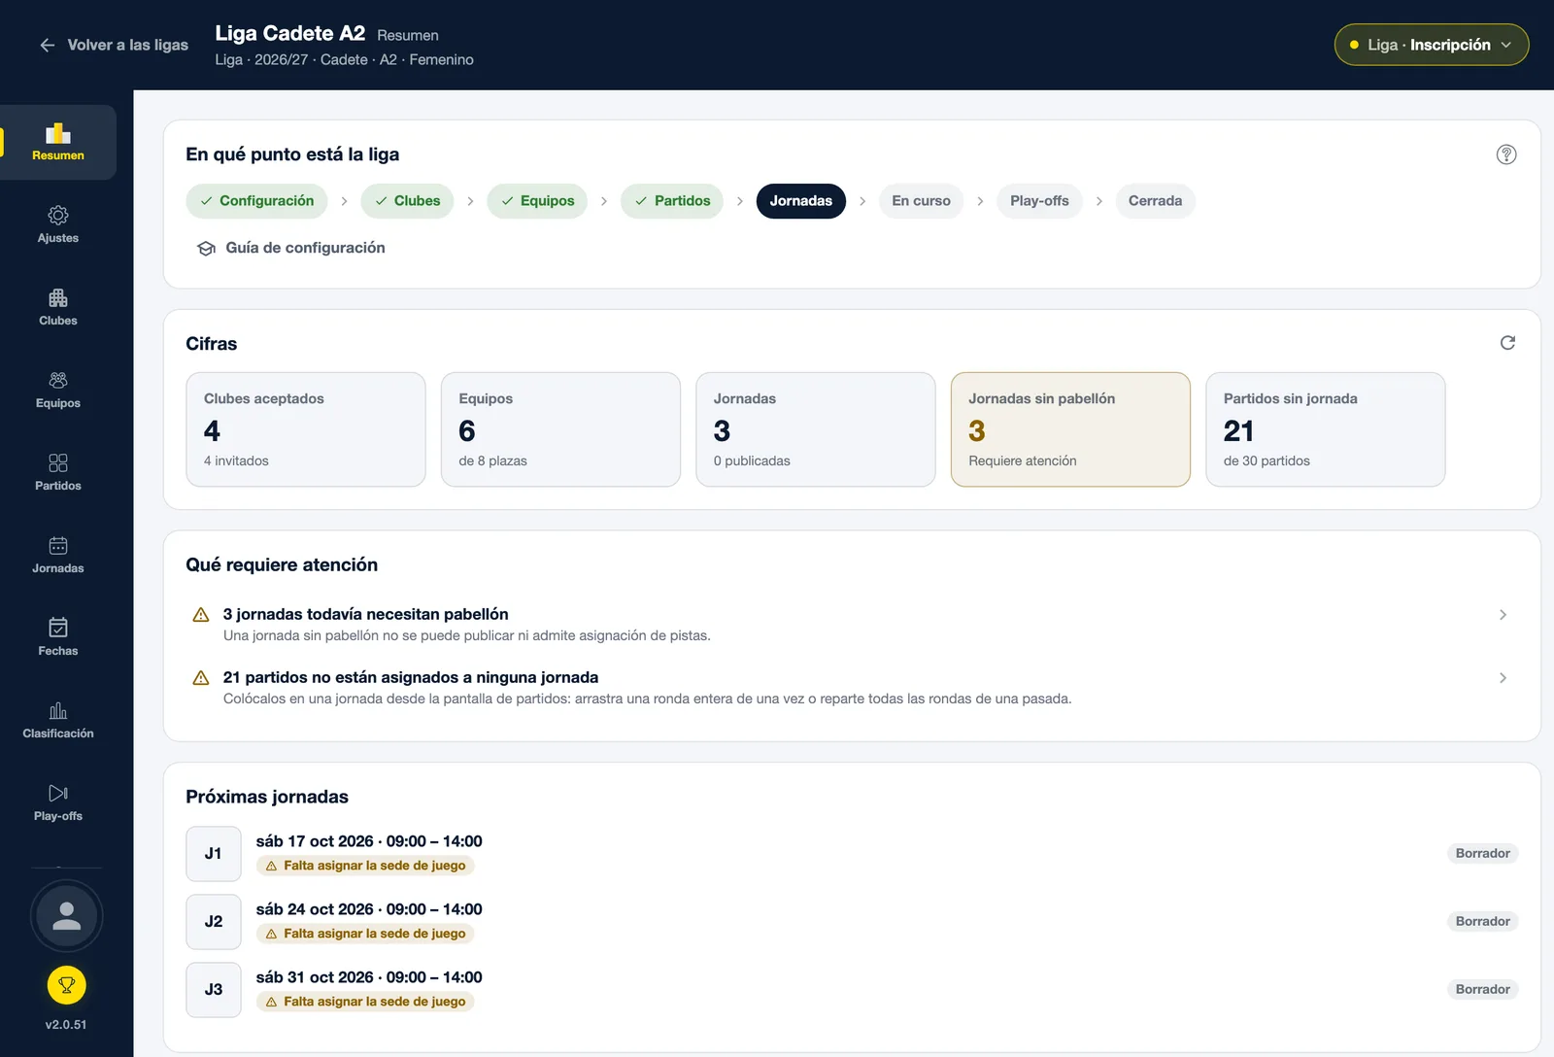1554x1057 pixels.
Task: Select the Configuración step
Action: tap(256, 201)
